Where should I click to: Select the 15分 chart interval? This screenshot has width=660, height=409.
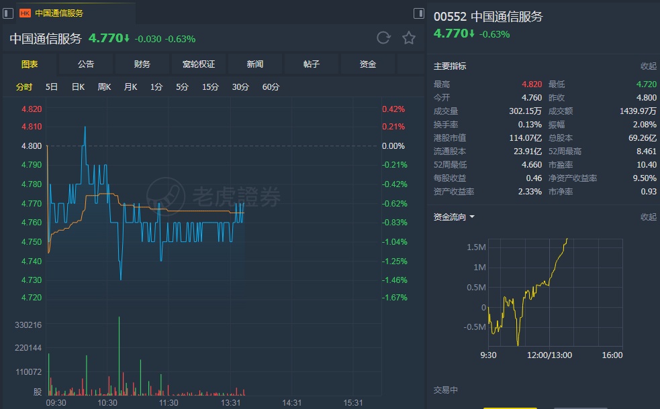(x=210, y=87)
